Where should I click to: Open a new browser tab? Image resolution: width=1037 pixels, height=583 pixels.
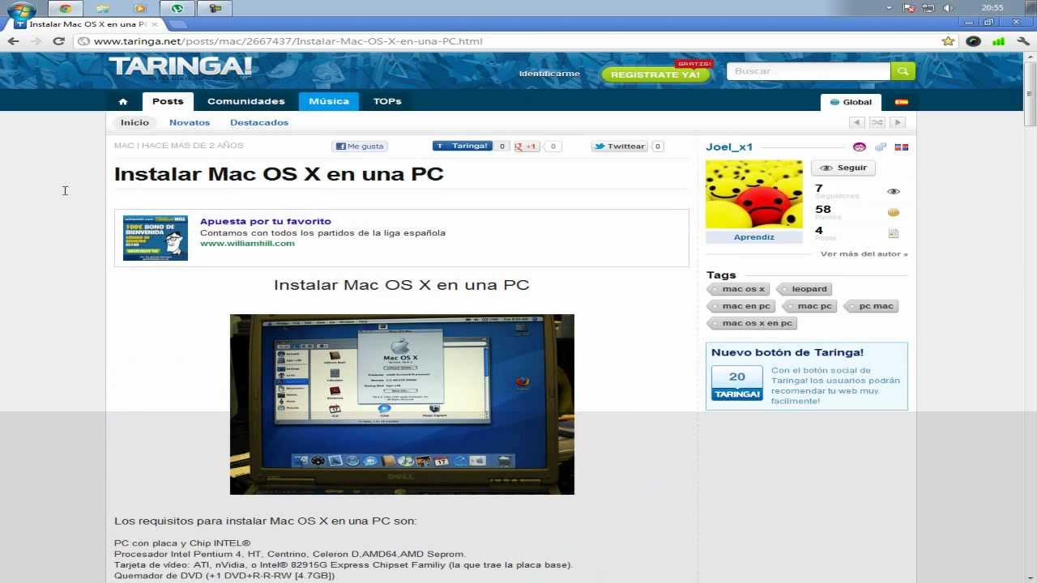click(x=178, y=24)
